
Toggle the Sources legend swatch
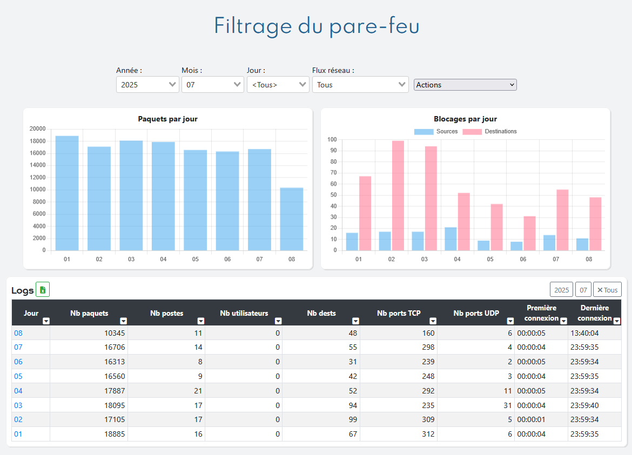(x=423, y=132)
